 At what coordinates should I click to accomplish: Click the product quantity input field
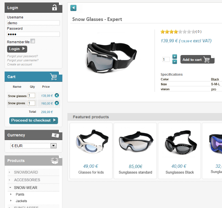[166, 59]
